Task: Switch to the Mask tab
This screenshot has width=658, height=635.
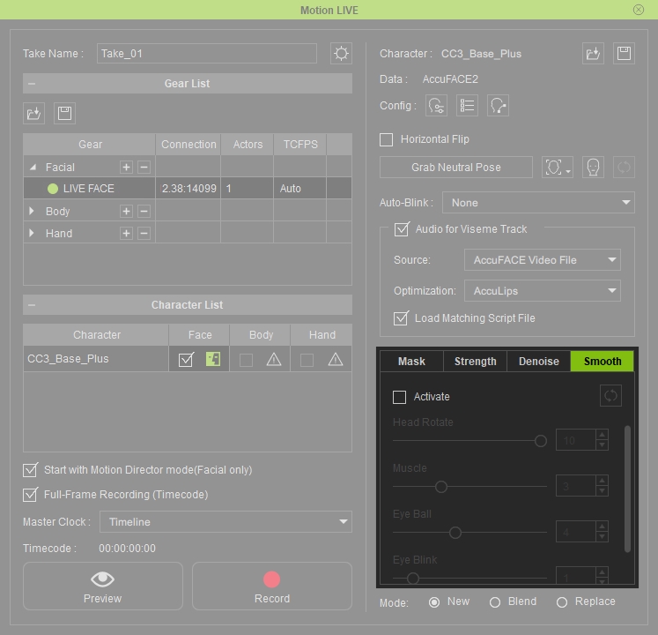Action: click(x=411, y=361)
